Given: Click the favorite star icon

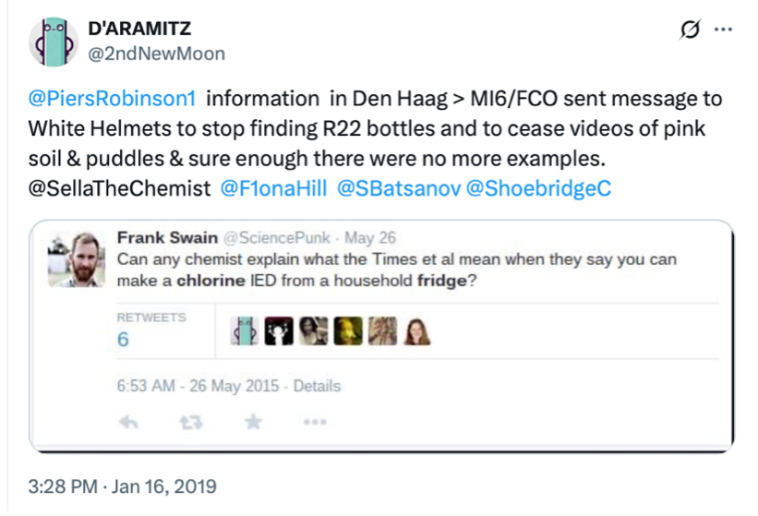Looking at the screenshot, I should coord(253,422).
